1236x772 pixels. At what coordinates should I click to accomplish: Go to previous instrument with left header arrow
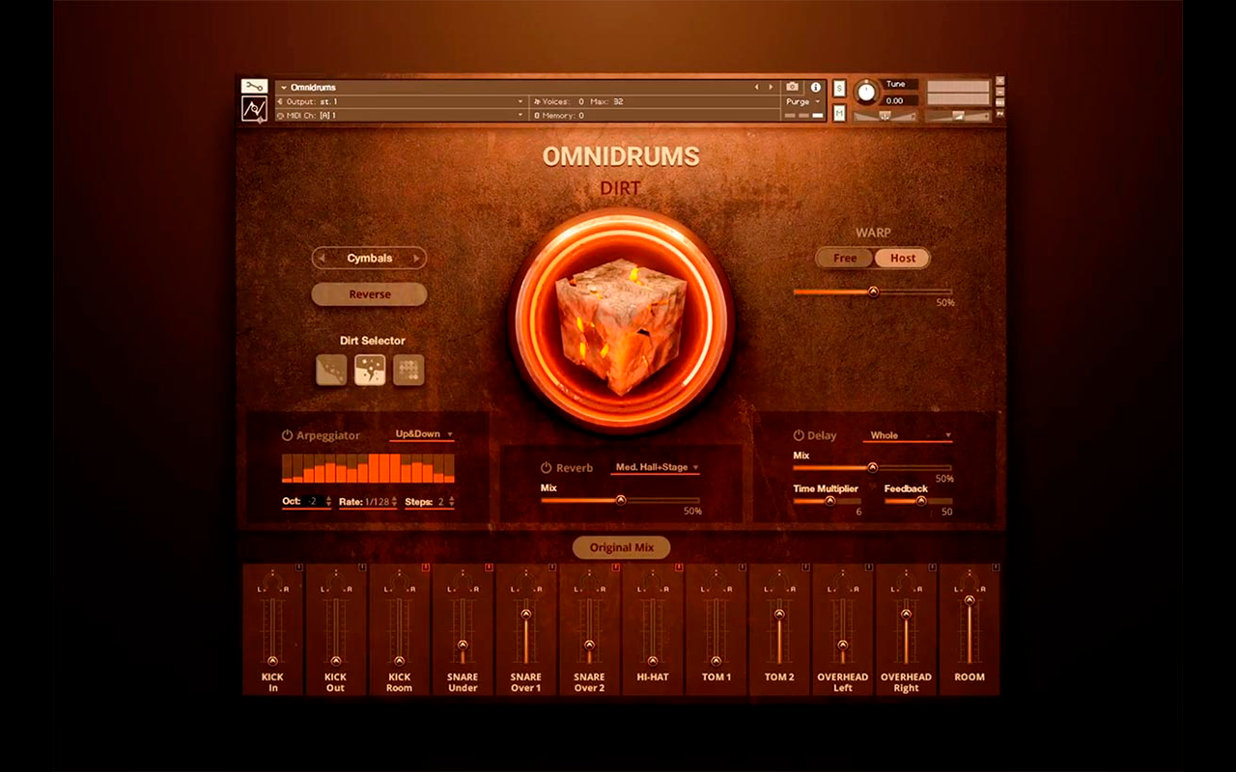[x=757, y=87]
